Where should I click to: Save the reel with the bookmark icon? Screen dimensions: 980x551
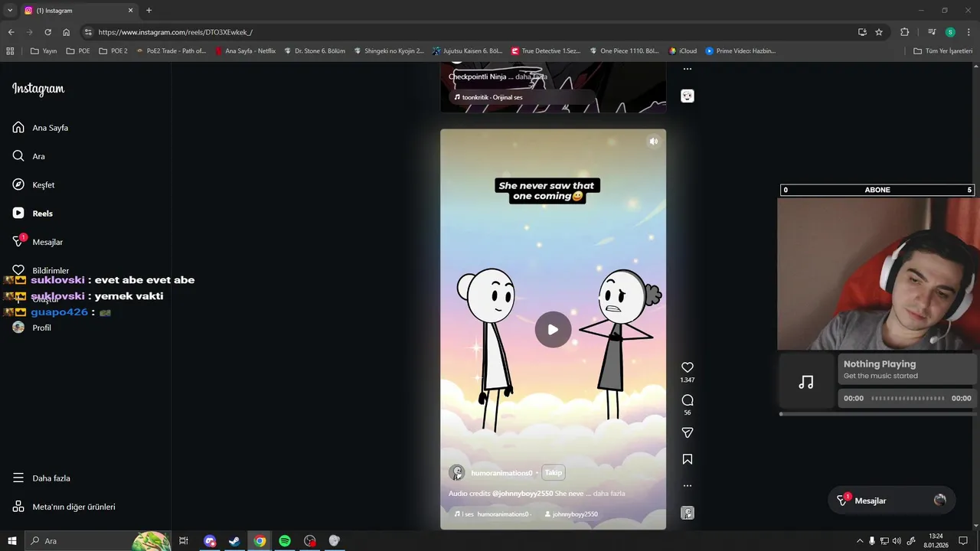point(688,459)
